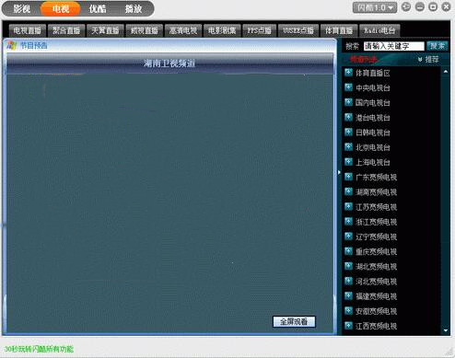Open the 湖北宽频电视 entry
This screenshot has height=358, width=455.
click(x=376, y=267)
